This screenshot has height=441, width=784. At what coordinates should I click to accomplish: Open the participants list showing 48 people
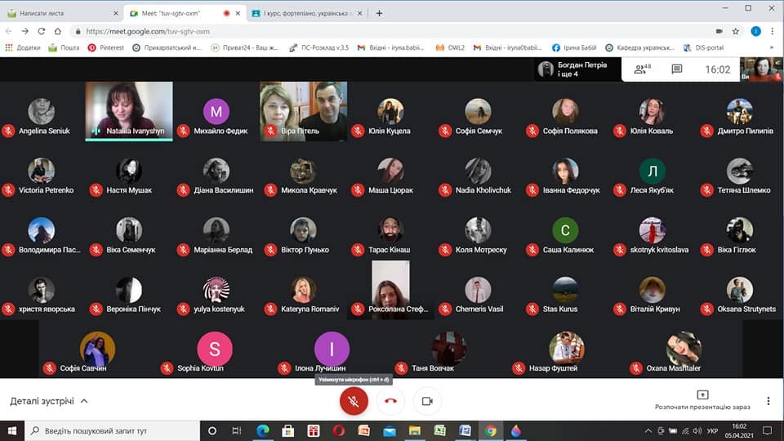pyautogui.click(x=642, y=69)
